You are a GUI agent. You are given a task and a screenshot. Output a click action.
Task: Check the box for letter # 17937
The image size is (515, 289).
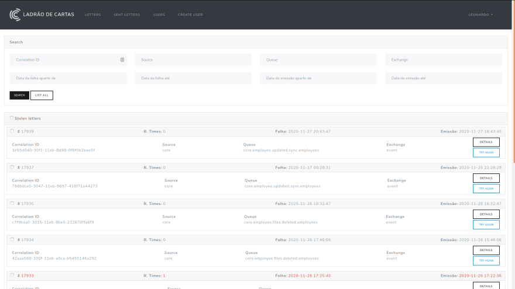tap(12, 167)
